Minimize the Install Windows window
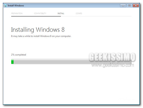The height and width of the screenshot is (108, 143). 123,5
